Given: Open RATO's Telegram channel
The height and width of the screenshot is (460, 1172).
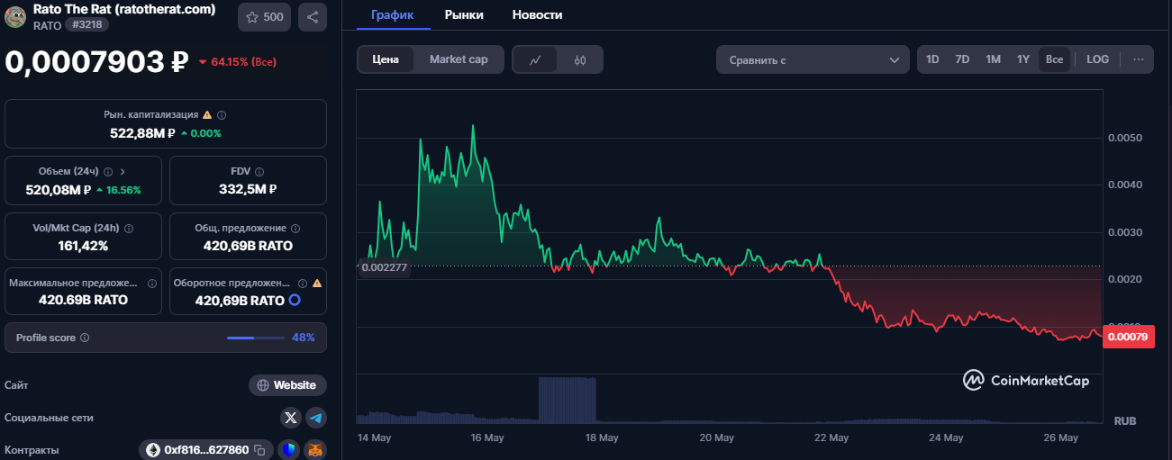Looking at the screenshot, I should pos(315,418).
